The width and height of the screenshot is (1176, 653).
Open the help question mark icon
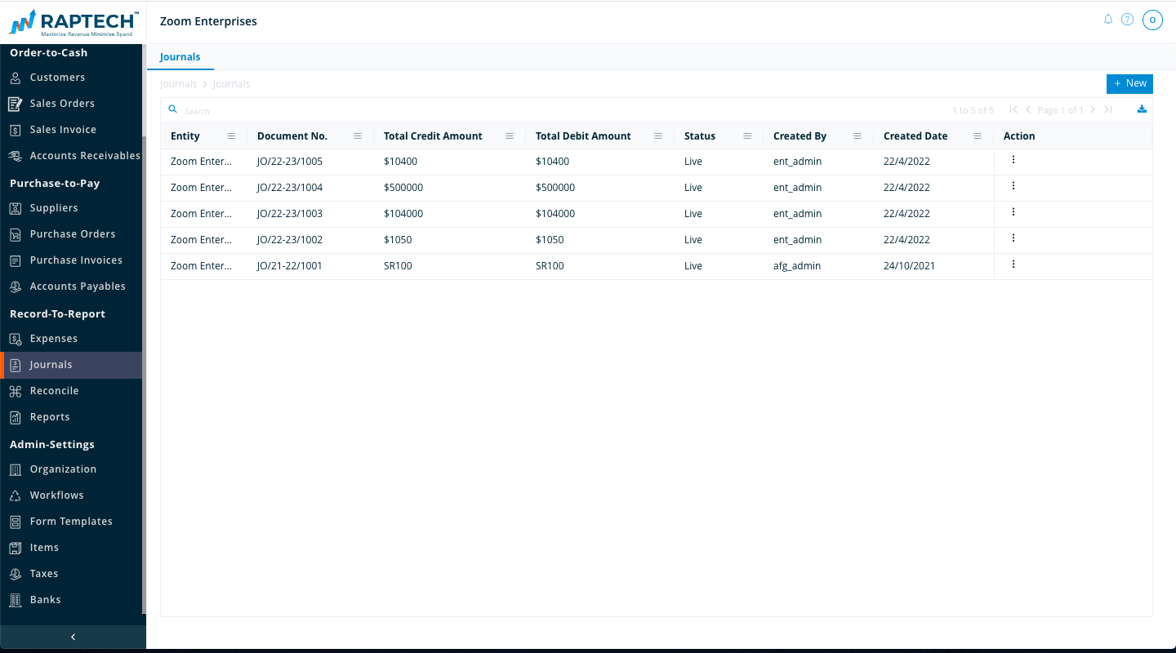click(x=1128, y=19)
